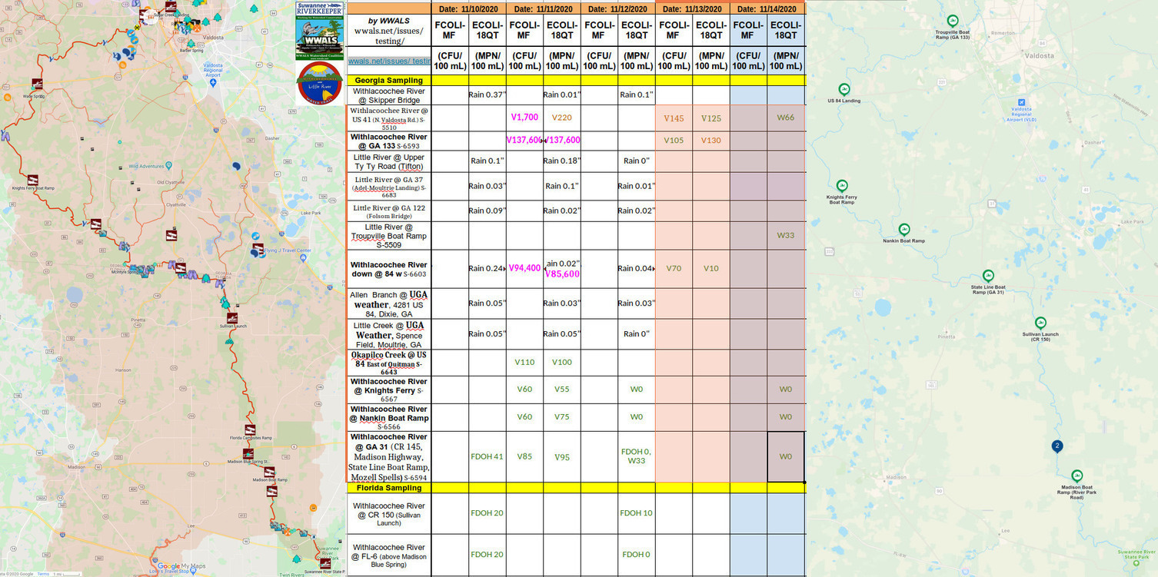
Task: Select cell with value V94,400
Action: [524, 268]
